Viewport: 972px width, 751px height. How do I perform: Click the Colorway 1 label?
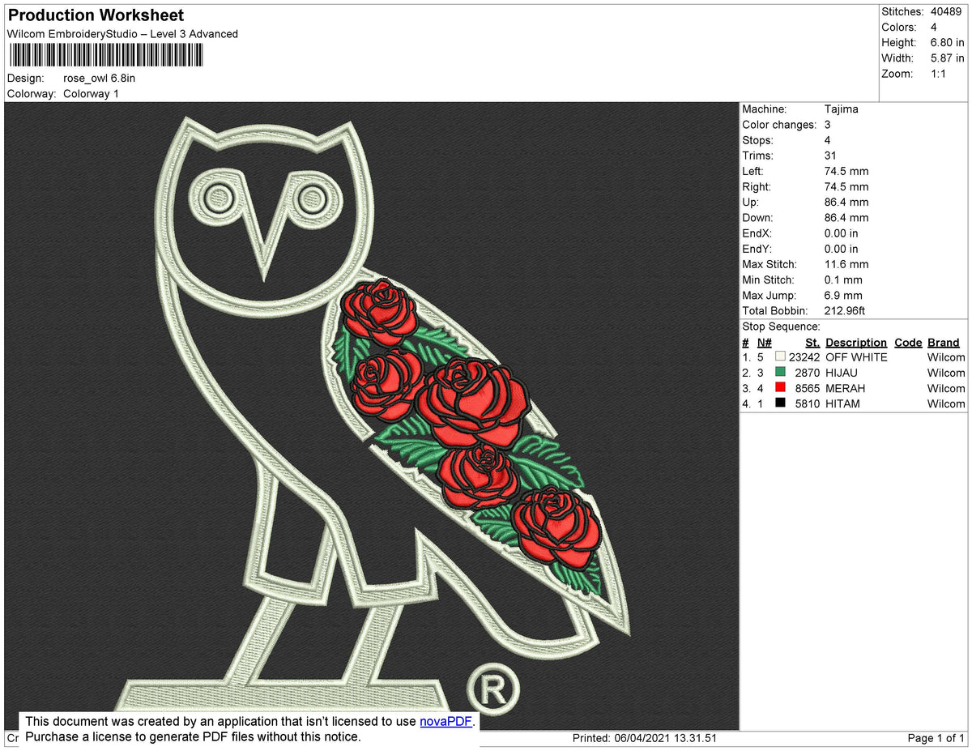(91, 93)
